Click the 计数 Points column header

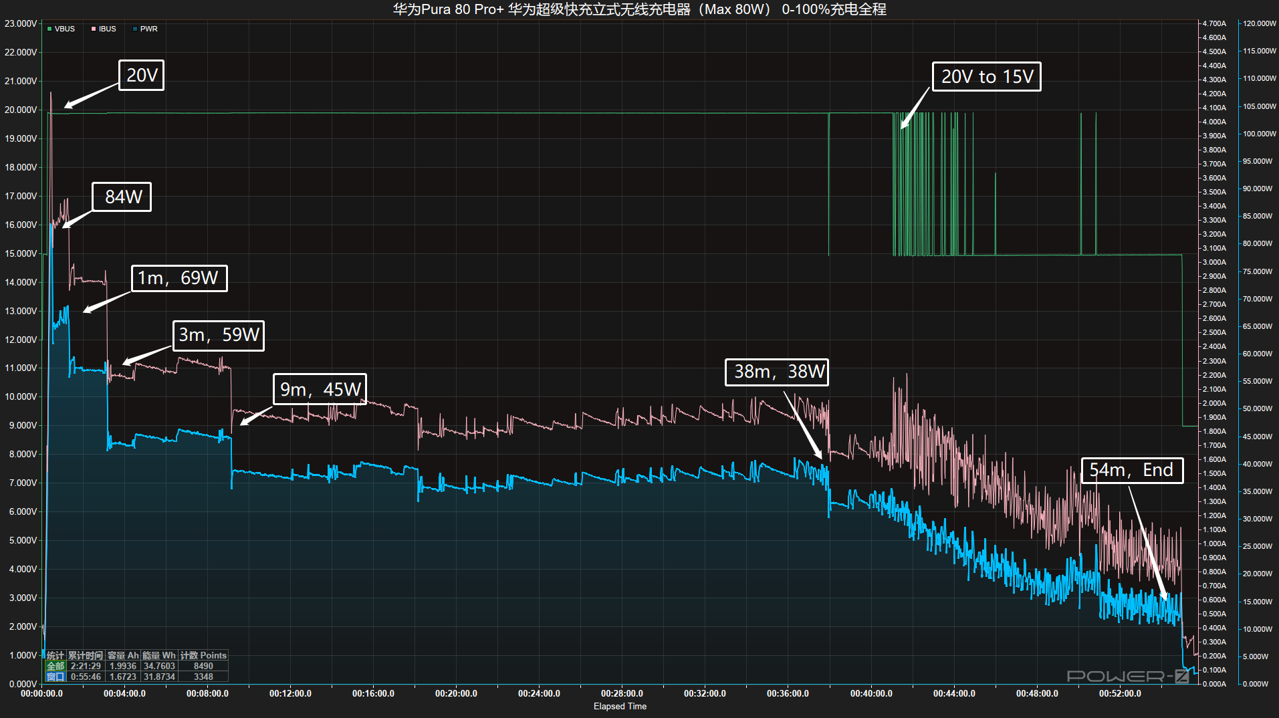pos(203,655)
